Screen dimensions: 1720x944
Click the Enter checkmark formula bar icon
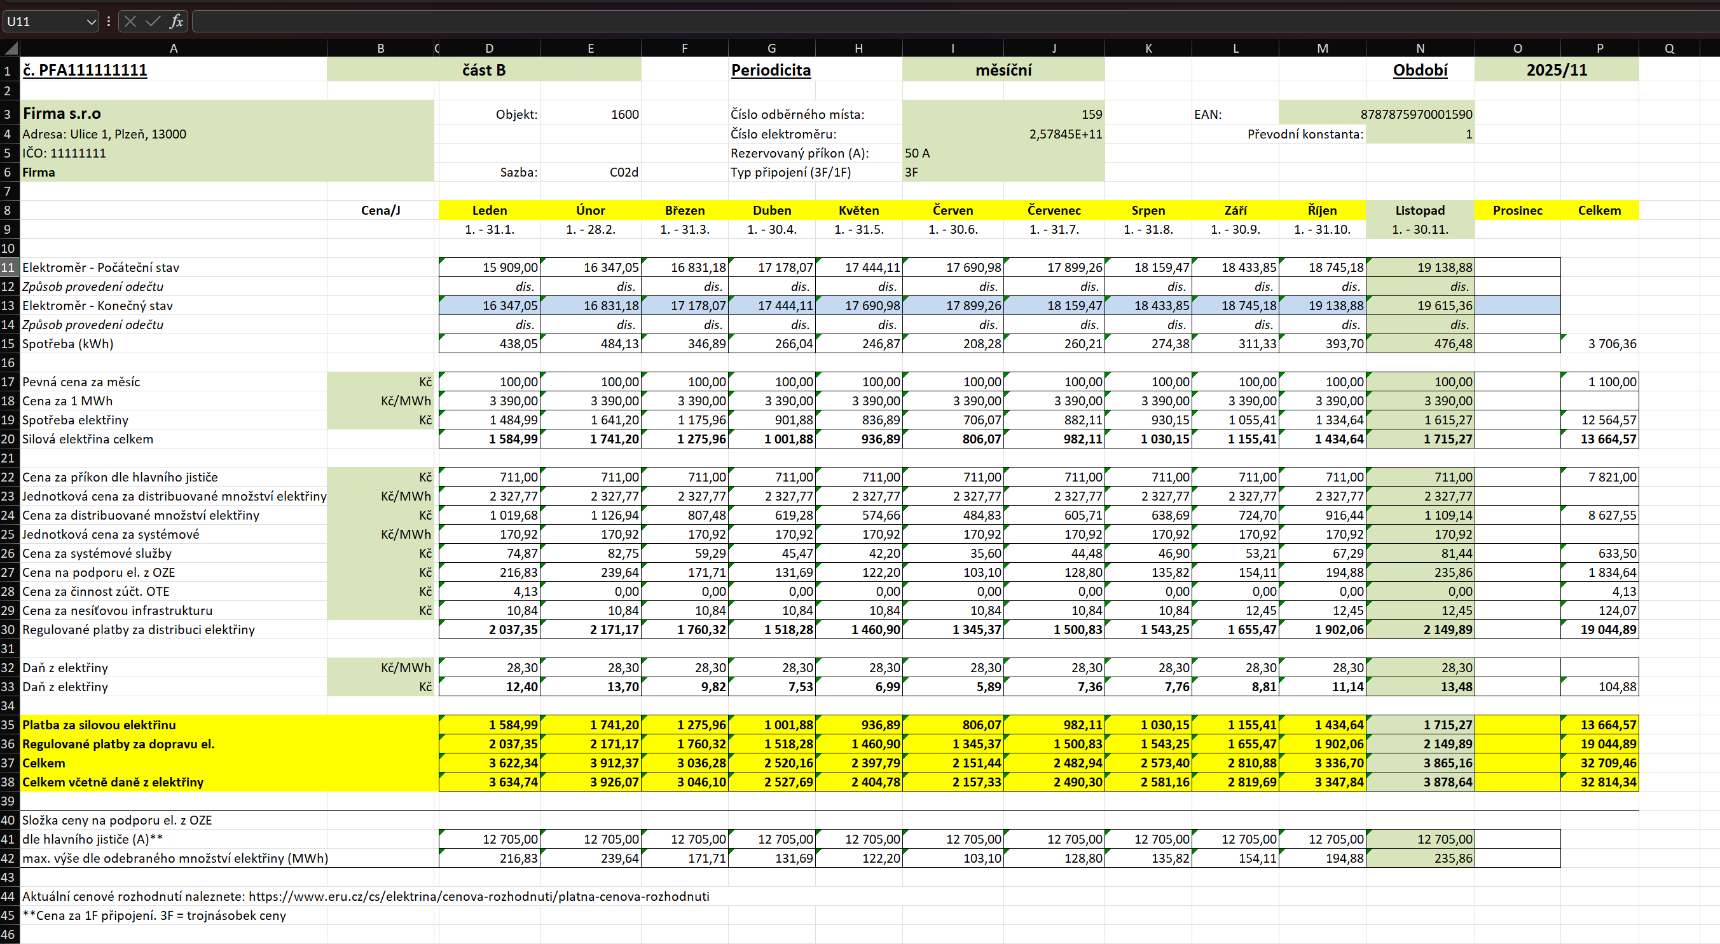(x=153, y=22)
